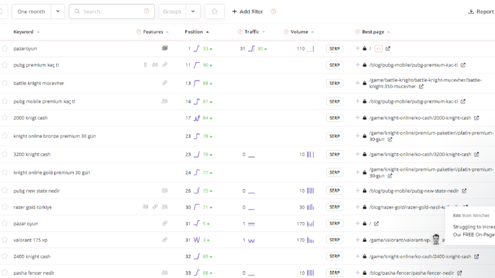Download the Report
Image resolution: width=495 pixels, height=278 pixels.
481,11
